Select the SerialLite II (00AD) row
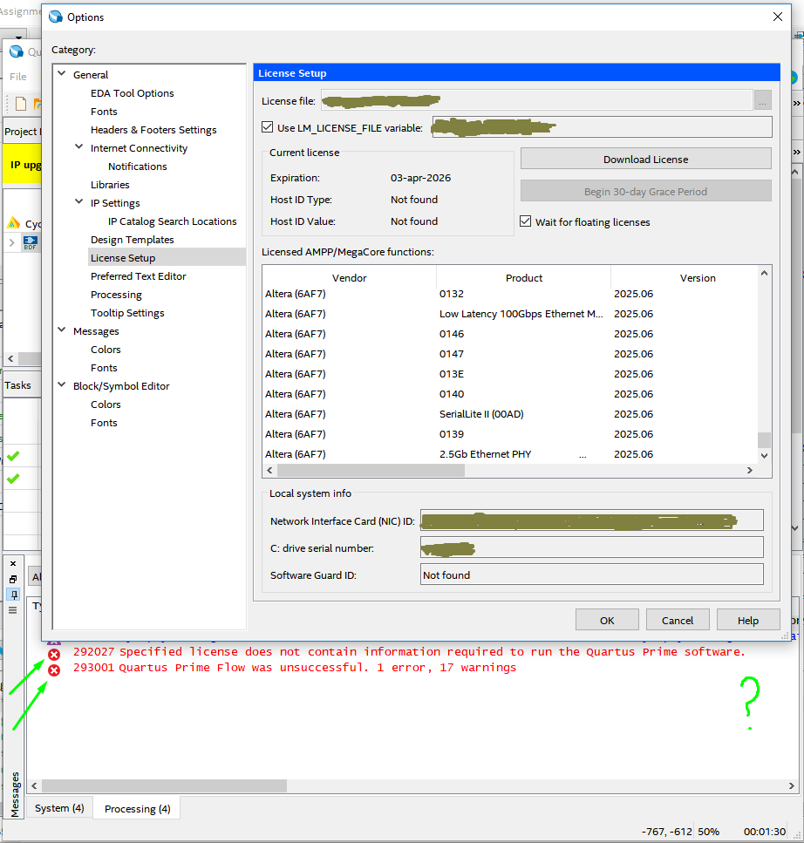This screenshot has width=804, height=843. point(510,414)
